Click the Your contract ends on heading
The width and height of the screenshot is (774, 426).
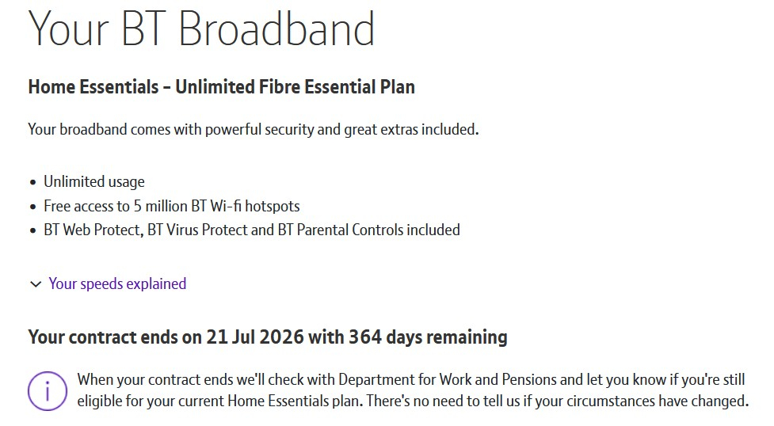click(x=115, y=337)
